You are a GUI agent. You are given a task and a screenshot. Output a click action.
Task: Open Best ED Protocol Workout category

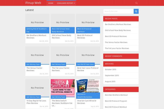(x=116, y=107)
